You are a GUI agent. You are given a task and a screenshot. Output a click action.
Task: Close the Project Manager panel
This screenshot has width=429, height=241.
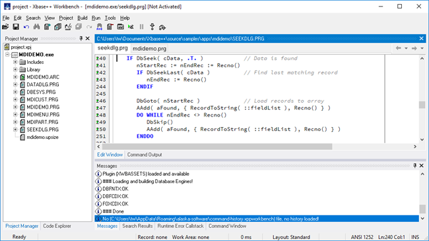click(x=88, y=38)
